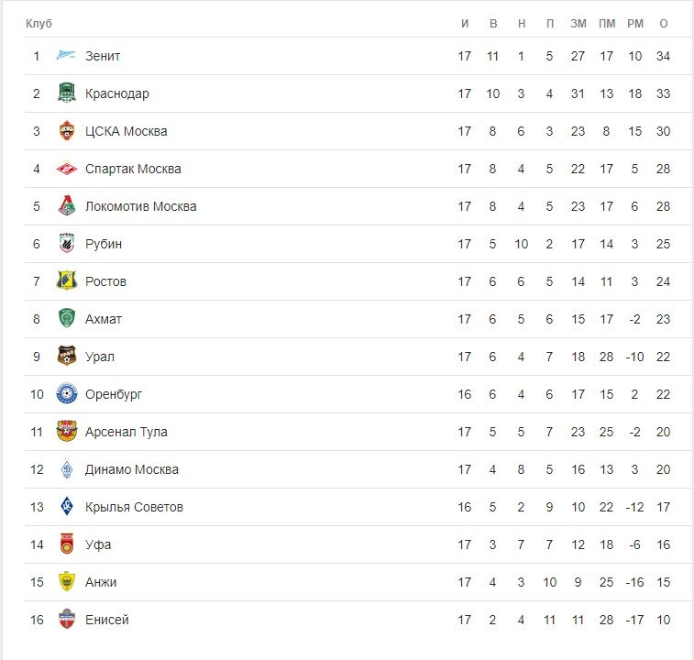The height and width of the screenshot is (660, 694).
Task: Click the Ахмат green emblem
Action: [67, 319]
